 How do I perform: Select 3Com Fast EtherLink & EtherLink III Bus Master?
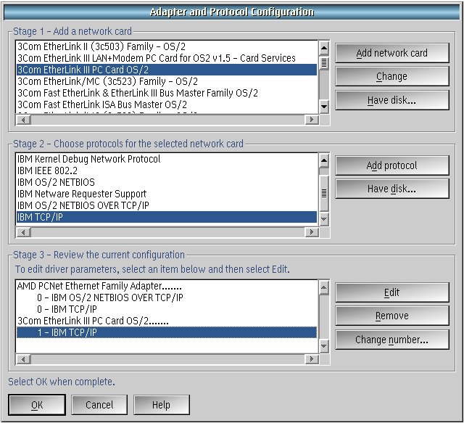click(x=167, y=93)
